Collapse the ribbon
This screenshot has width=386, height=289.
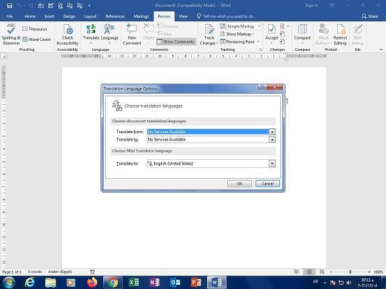(x=381, y=50)
